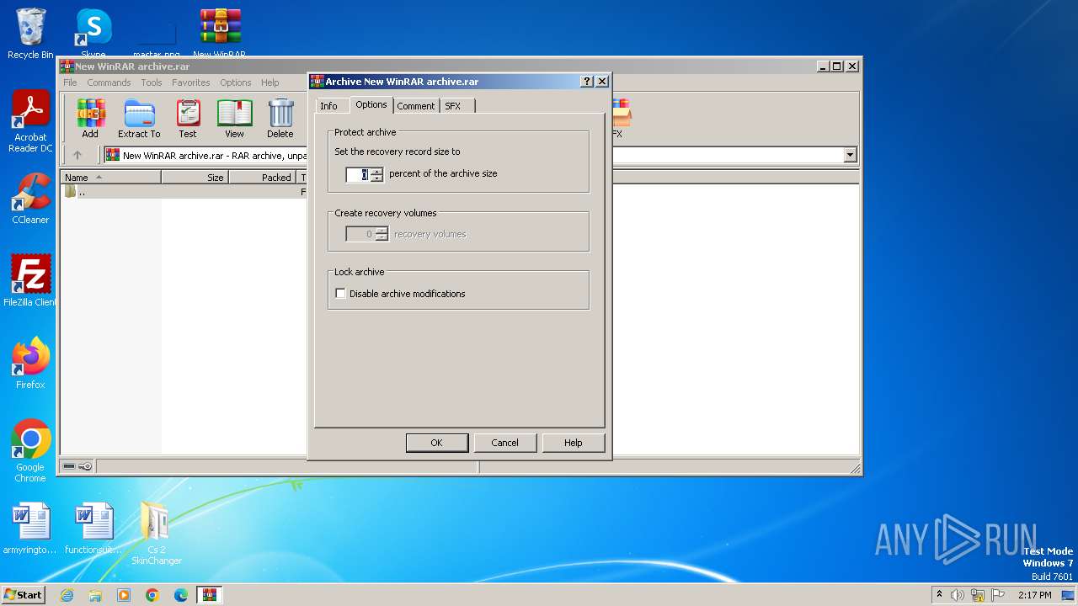Screen dimensions: 1078x606
Task: Select the armyringto Word document icon
Action: point(30,529)
